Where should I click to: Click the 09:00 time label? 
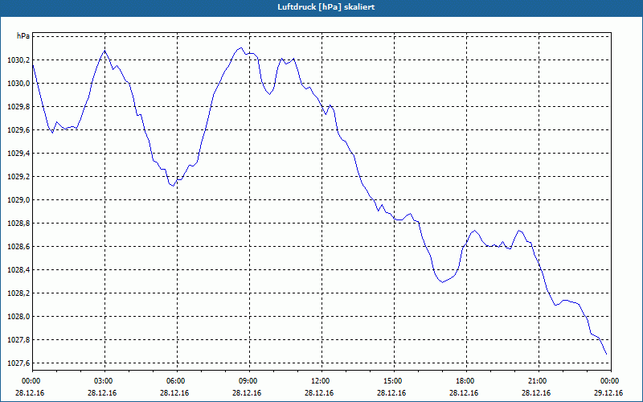[x=249, y=381]
